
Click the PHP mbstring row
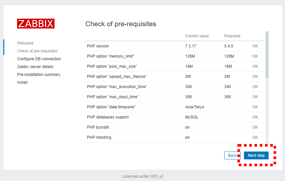click(174, 137)
